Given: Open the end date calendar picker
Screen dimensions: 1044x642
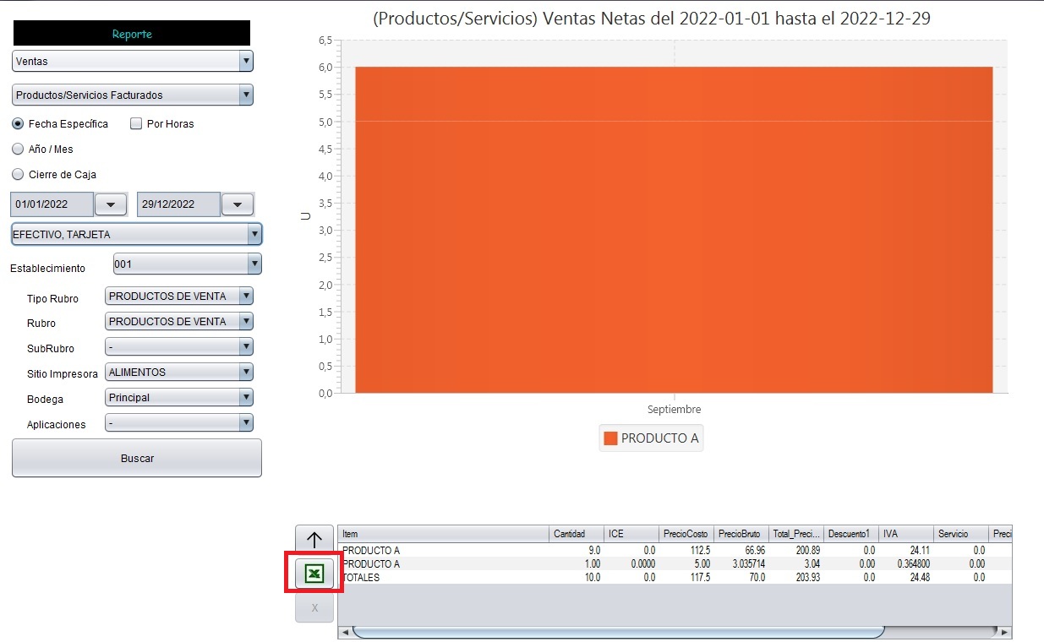Looking at the screenshot, I should [238, 204].
